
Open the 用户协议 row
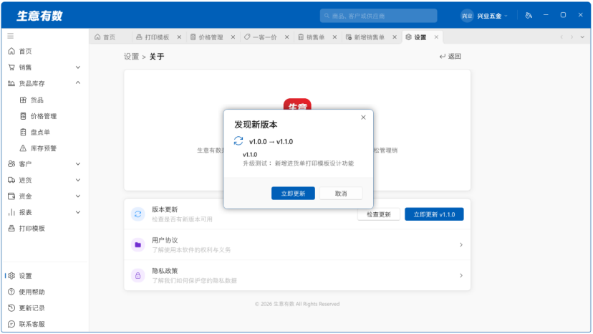[297, 245]
